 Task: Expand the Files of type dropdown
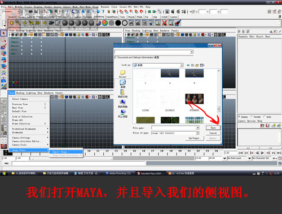[x=197, y=133]
